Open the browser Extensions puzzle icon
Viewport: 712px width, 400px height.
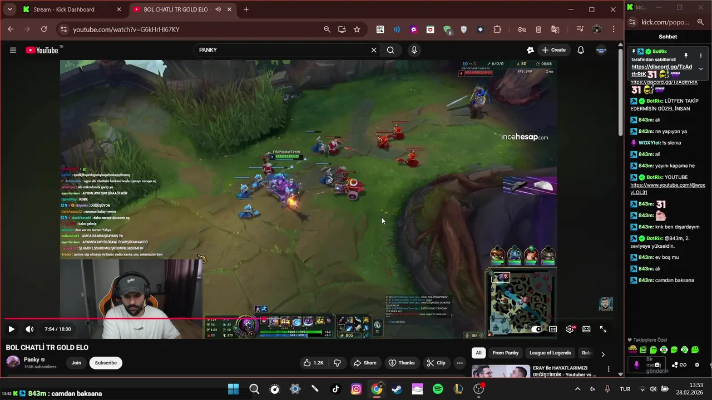497,29
